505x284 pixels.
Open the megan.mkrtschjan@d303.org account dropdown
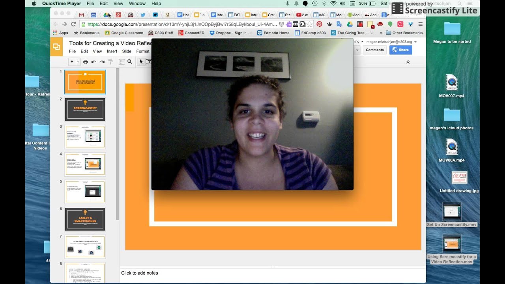(391, 41)
